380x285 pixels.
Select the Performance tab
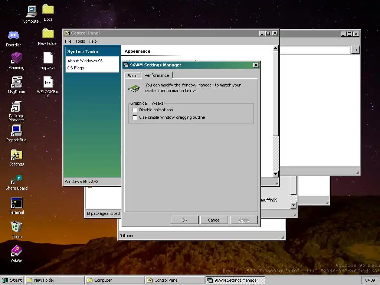click(x=157, y=75)
